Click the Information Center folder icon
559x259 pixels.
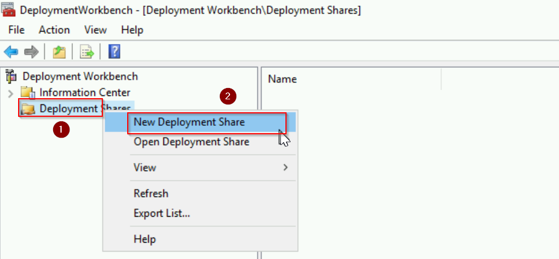28,93
